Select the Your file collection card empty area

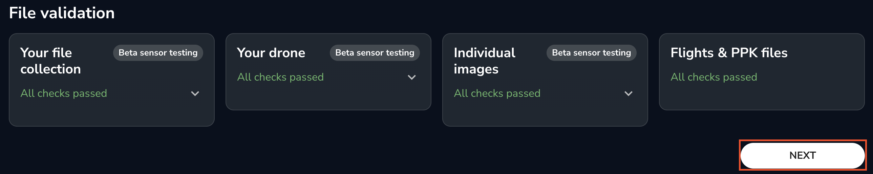pyautogui.click(x=111, y=113)
